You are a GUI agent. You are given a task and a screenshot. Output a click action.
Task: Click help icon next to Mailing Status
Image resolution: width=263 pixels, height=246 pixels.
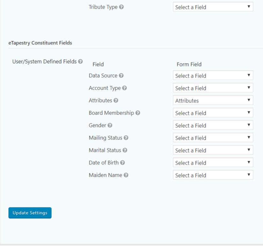click(126, 138)
